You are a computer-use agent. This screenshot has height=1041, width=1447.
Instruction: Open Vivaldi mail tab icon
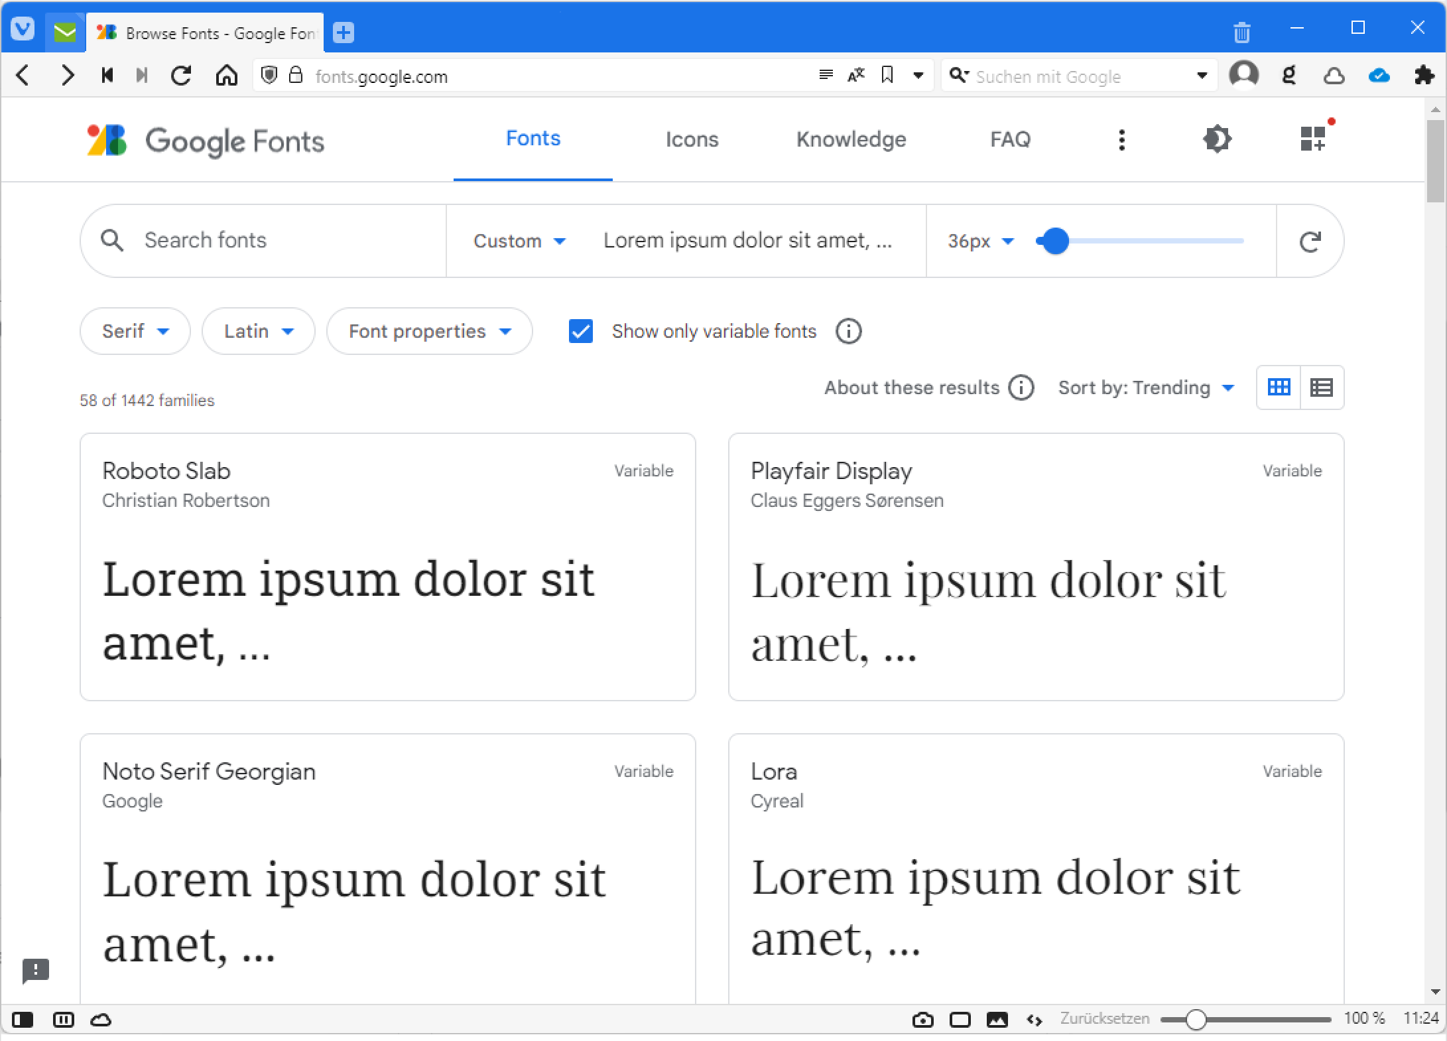[x=64, y=32]
